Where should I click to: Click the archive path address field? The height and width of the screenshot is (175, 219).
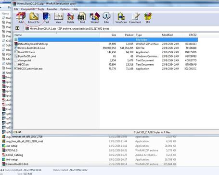click(x=122, y=29)
